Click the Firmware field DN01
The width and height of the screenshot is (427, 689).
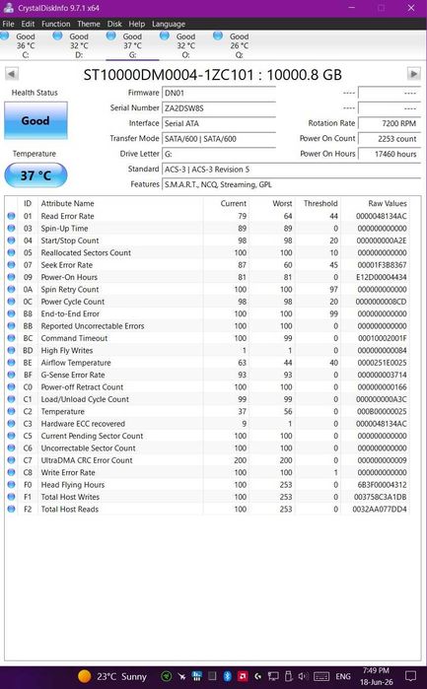click(219, 93)
